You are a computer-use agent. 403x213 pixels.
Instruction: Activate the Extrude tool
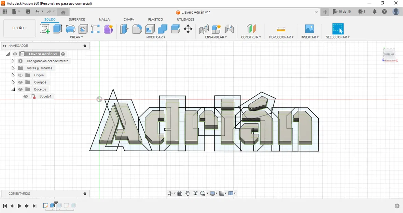point(57,29)
